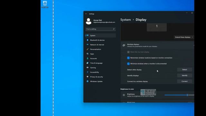Screen dimensions: 206x116
Task: Click the Personalization brush icon
Action: [x=88, y=49]
